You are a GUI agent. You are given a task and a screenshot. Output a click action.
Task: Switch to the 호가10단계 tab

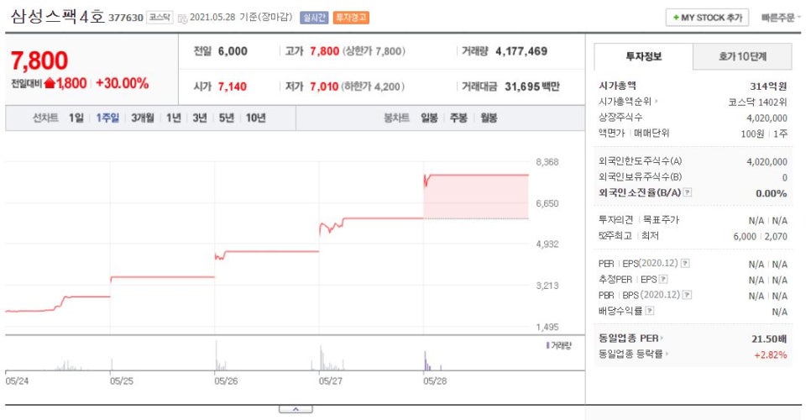point(742,56)
